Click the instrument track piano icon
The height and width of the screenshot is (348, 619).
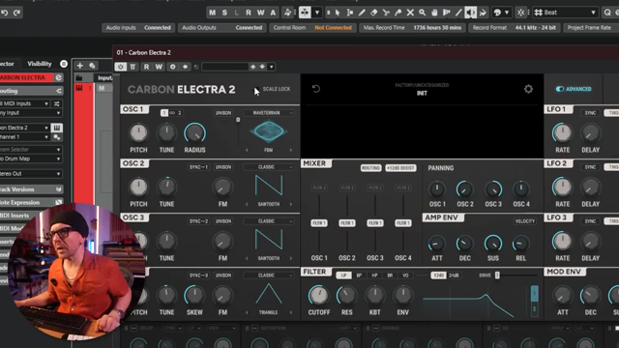[x=79, y=88]
